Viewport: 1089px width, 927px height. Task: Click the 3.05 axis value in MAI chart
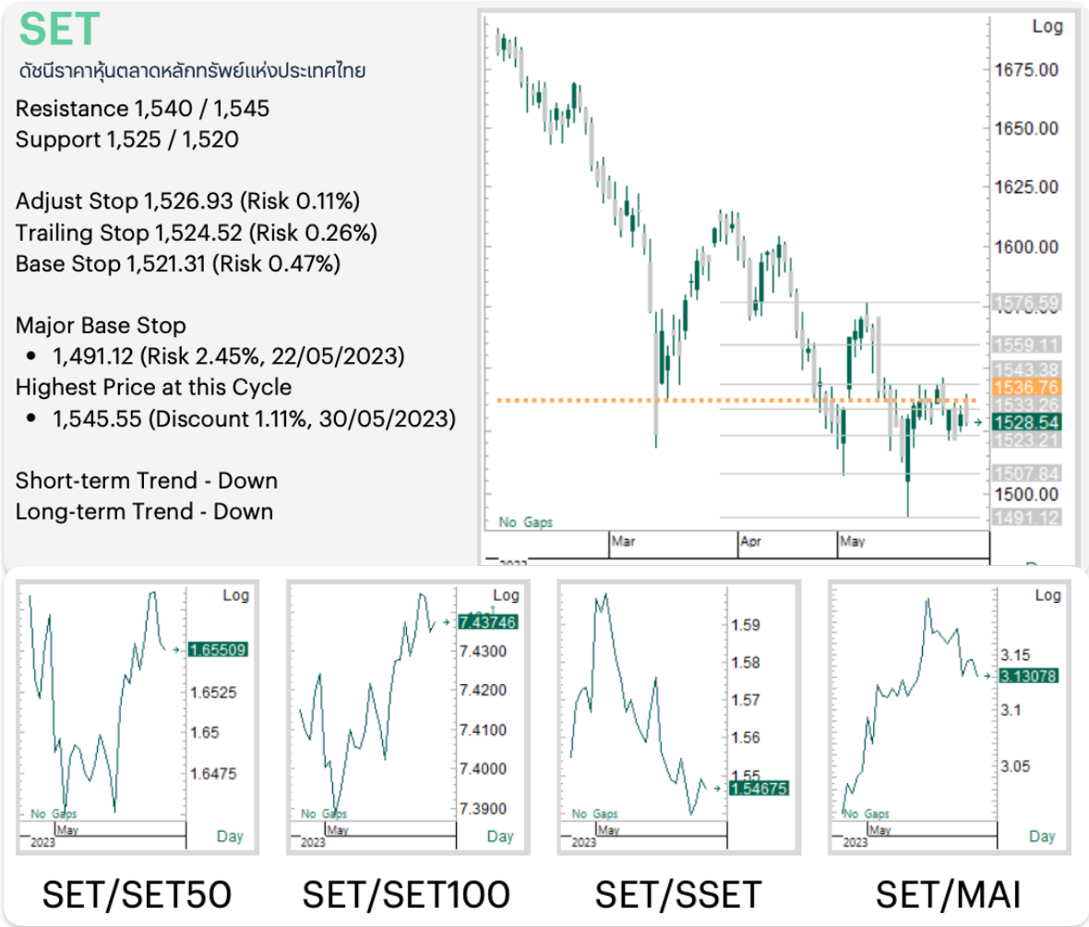coord(1015,766)
